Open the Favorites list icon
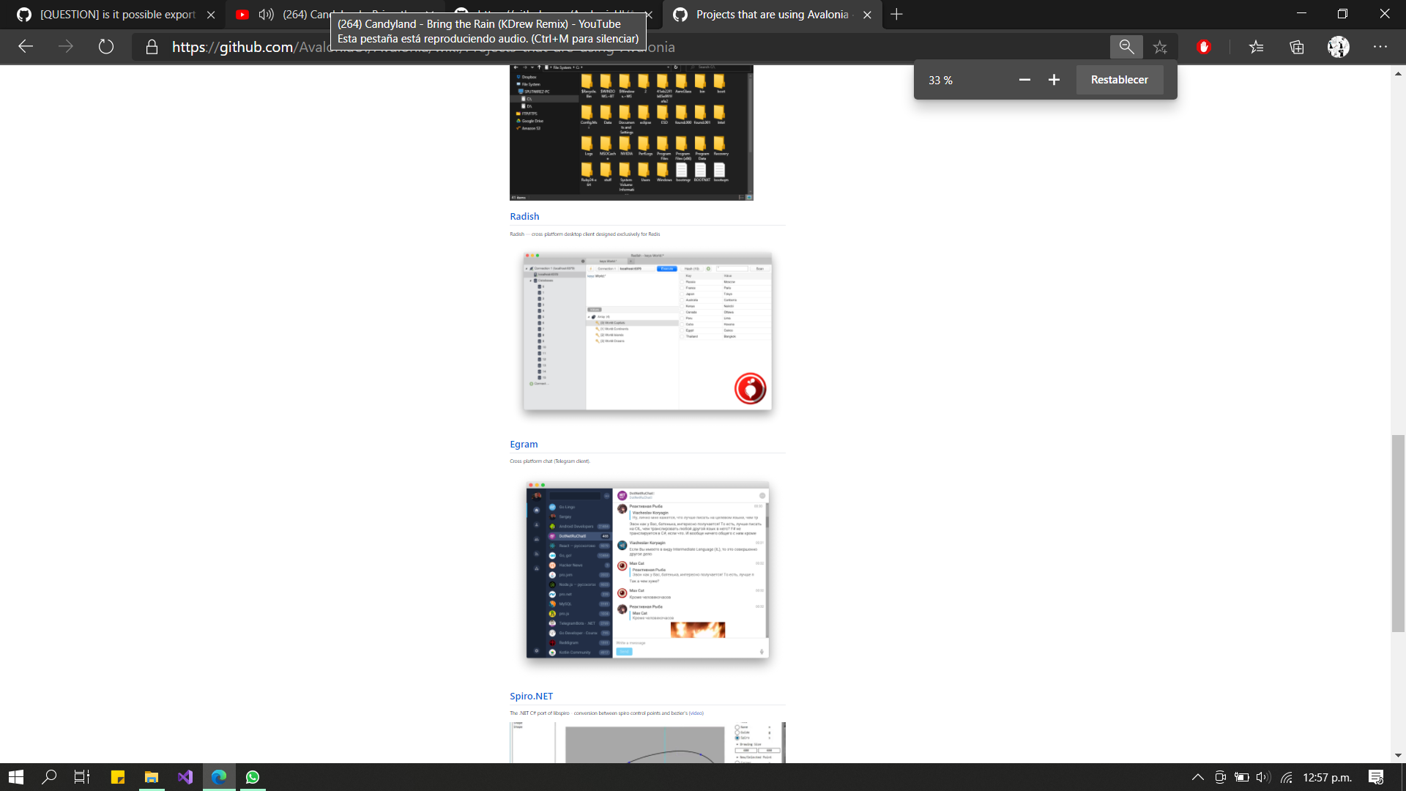Image resolution: width=1406 pixels, height=791 pixels. [1257, 47]
